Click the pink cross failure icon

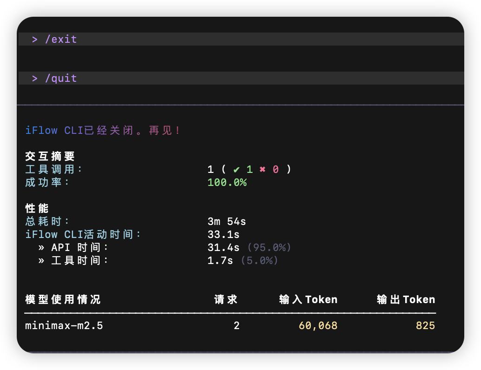point(262,169)
